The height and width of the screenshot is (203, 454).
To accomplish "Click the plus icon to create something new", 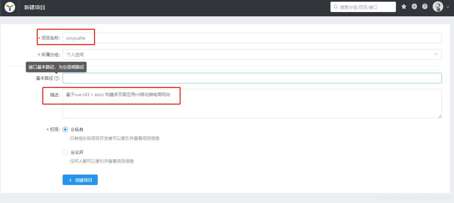I will point(414,6).
